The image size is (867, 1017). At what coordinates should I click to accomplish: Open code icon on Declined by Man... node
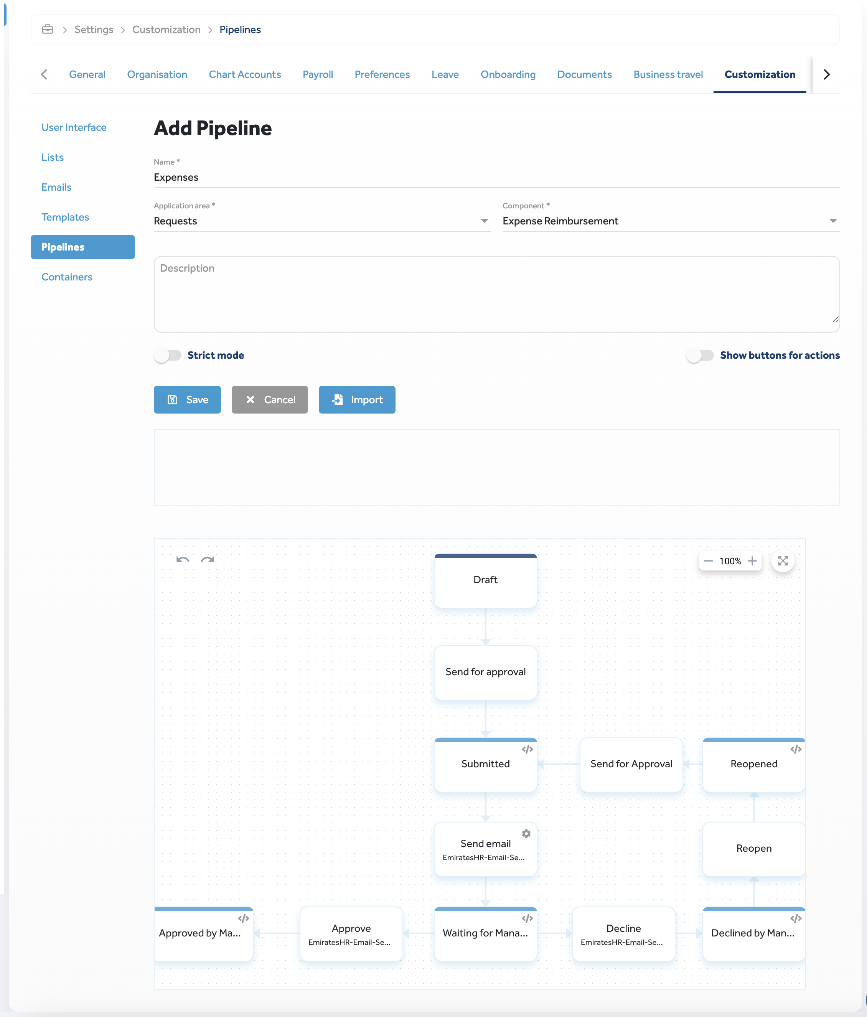[796, 919]
